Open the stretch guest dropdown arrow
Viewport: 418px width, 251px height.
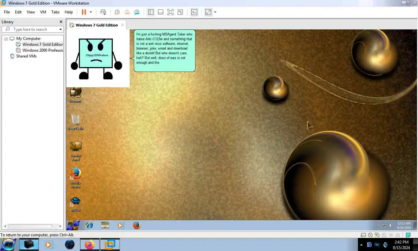tap(215, 12)
